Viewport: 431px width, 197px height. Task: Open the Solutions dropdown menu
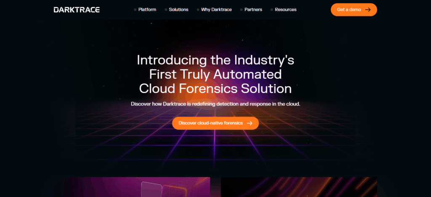pyautogui.click(x=178, y=10)
